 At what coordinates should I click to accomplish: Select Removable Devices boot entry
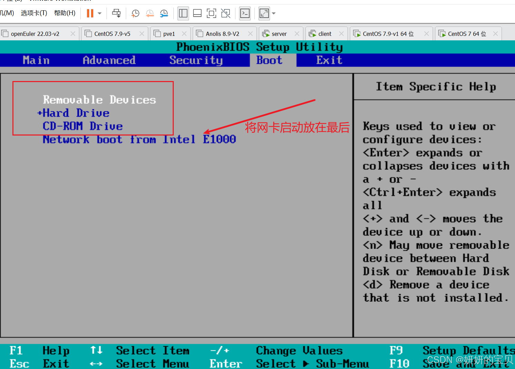pos(99,100)
